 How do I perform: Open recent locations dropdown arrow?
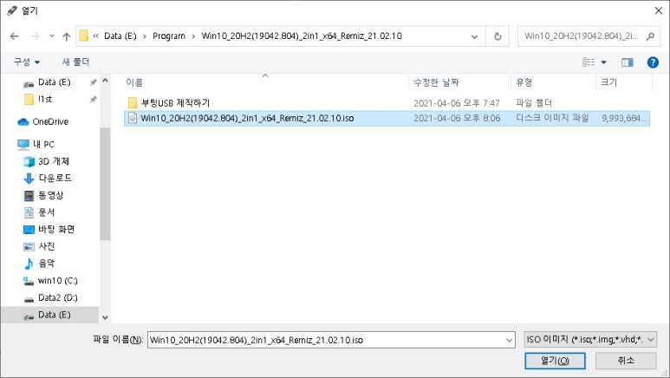tap(52, 36)
